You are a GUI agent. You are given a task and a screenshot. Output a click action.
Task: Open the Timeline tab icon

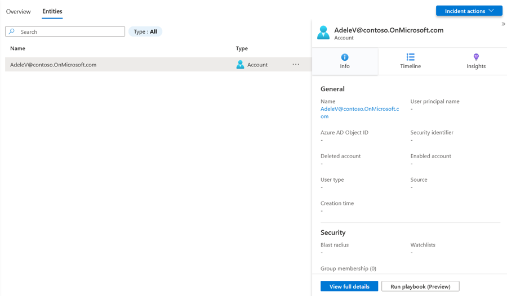pyautogui.click(x=410, y=57)
